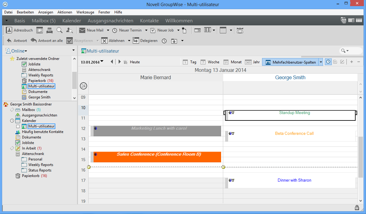Open the Werkzeuge menu

85,12
